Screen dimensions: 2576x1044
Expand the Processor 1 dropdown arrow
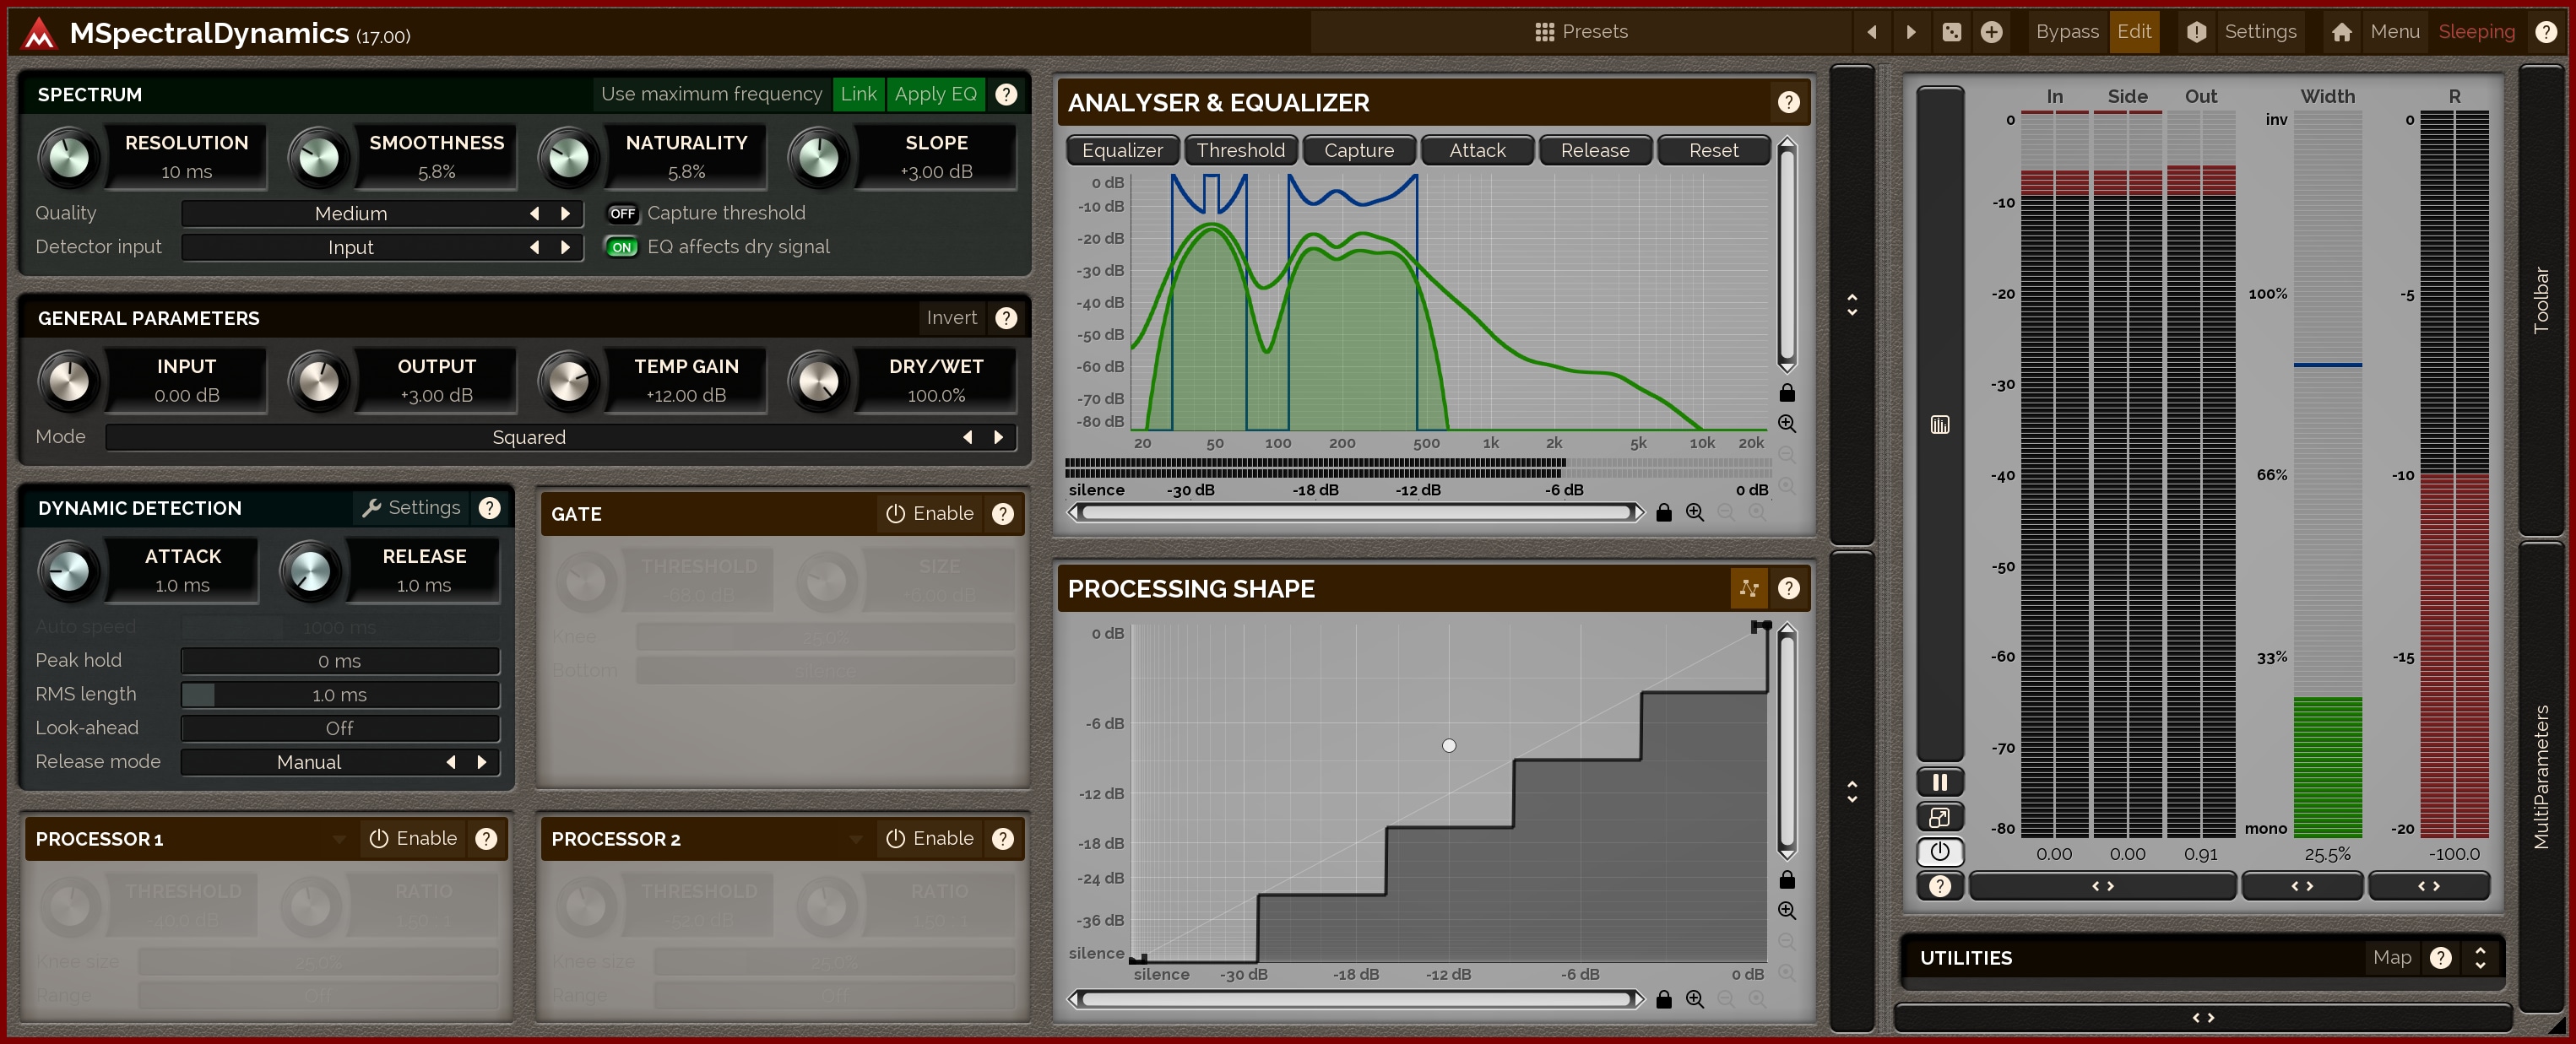(339, 839)
